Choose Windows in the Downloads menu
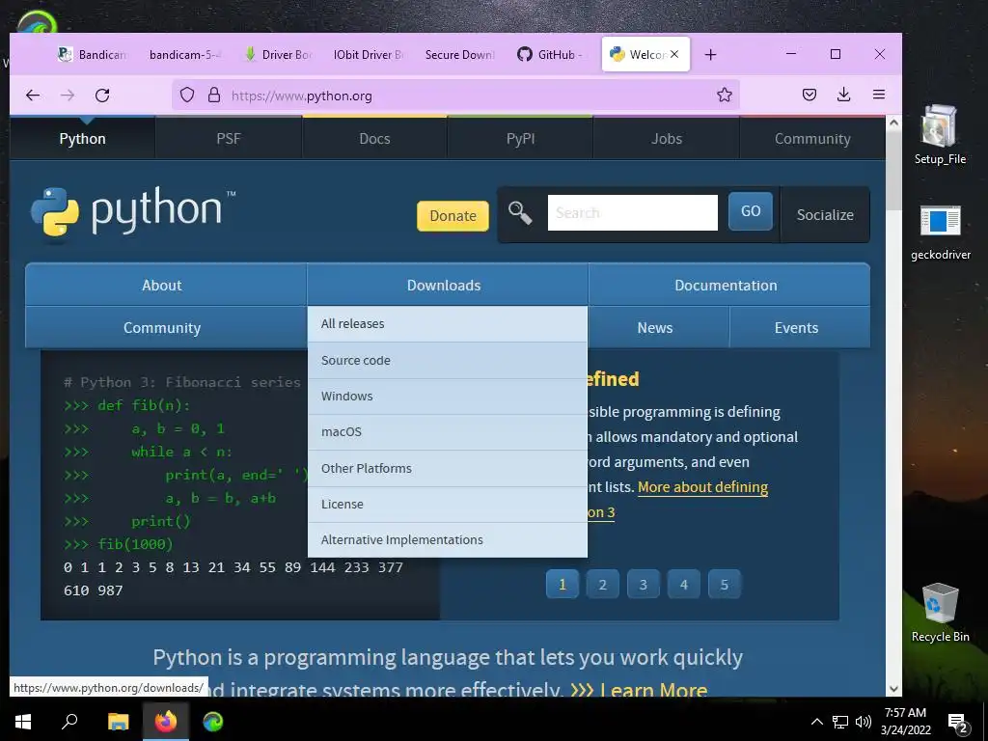The width and height of the screenshot is (988, 741). click(x=448, y=397)
